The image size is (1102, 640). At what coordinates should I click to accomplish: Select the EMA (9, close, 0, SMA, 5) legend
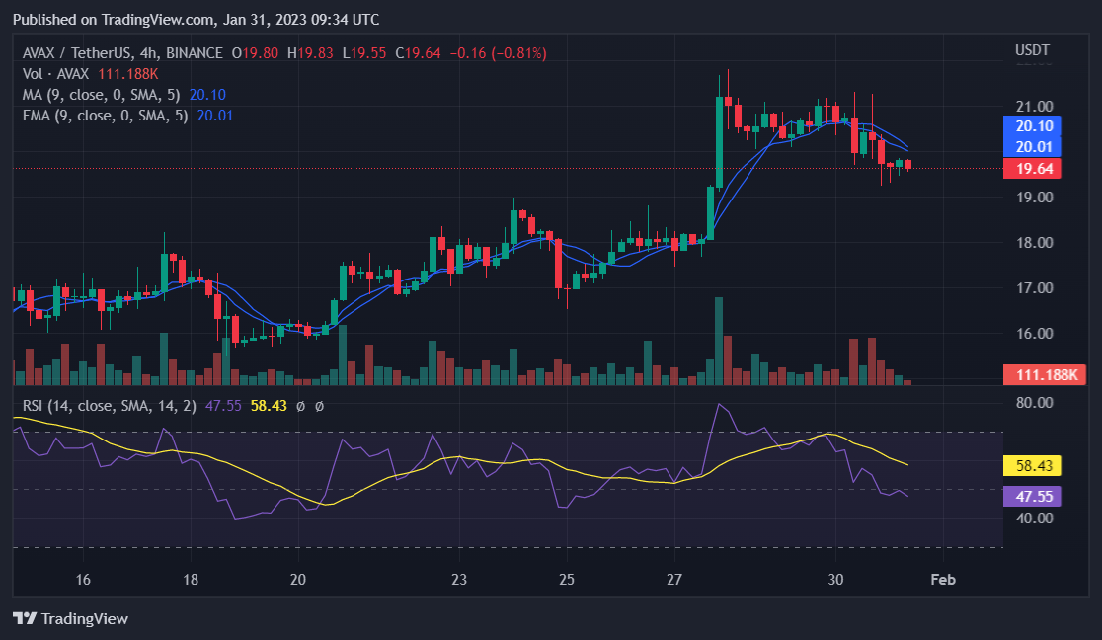click(x=105, y=116)
